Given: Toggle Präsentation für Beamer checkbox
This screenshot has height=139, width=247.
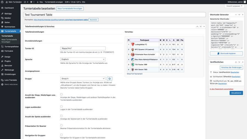Looking at the screenshot, I should [61, 125].
